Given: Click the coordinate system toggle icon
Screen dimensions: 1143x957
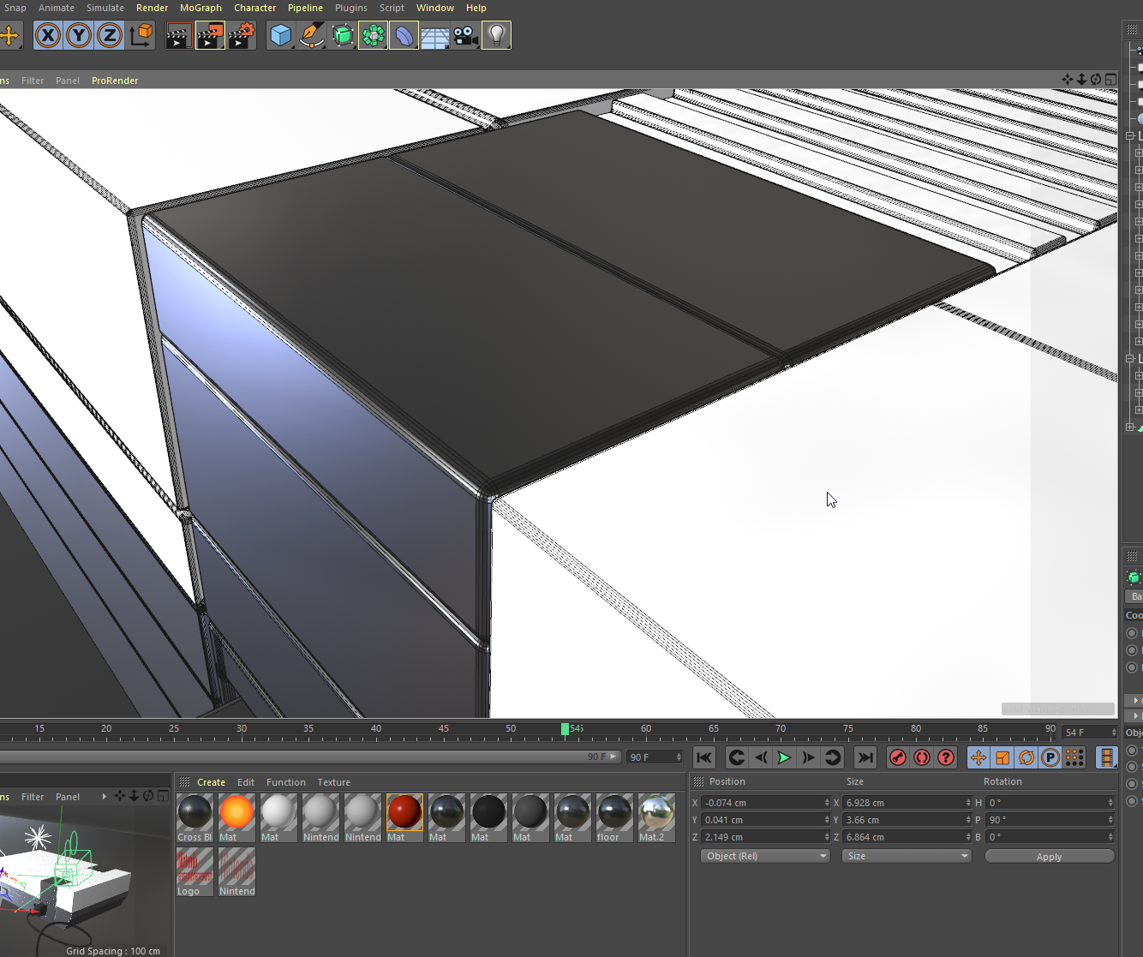Looking at the screenshot, I should [141, 35].
